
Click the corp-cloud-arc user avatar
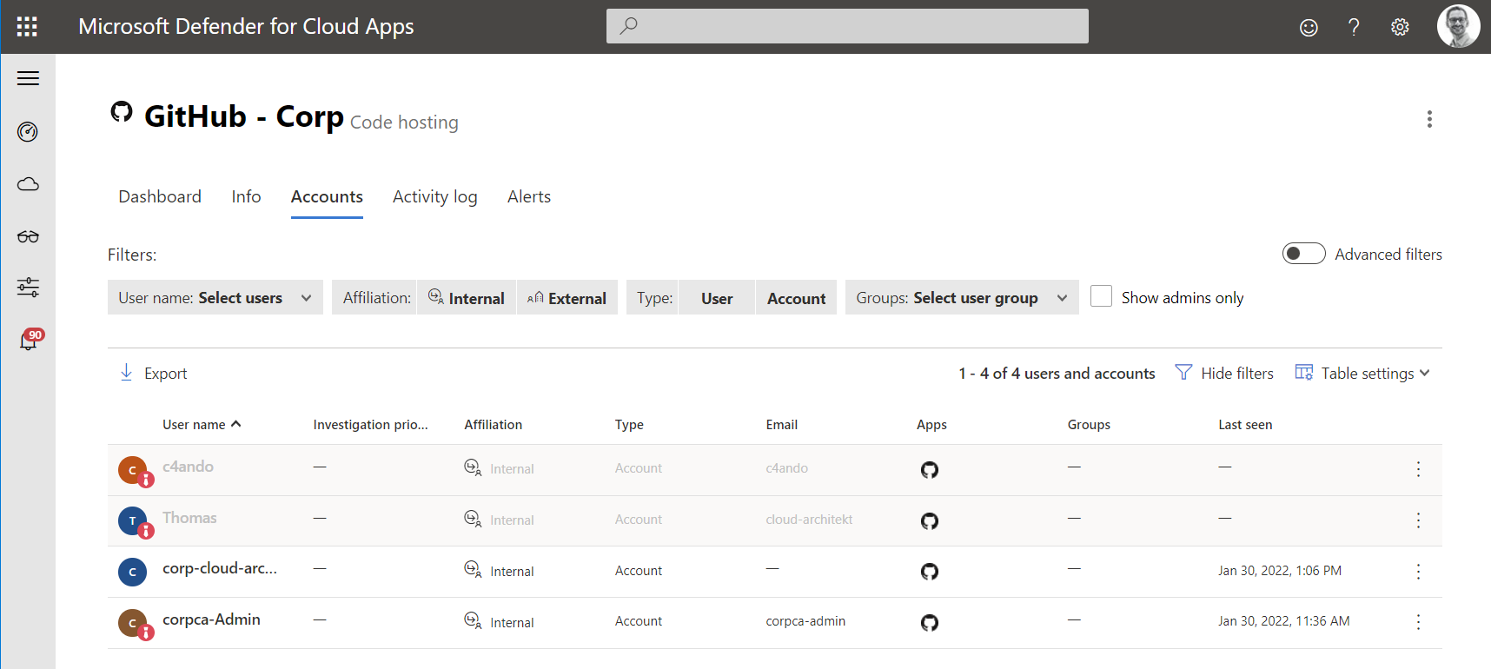pos(133,572)
